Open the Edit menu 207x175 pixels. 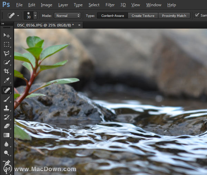[x=32, y=5]
